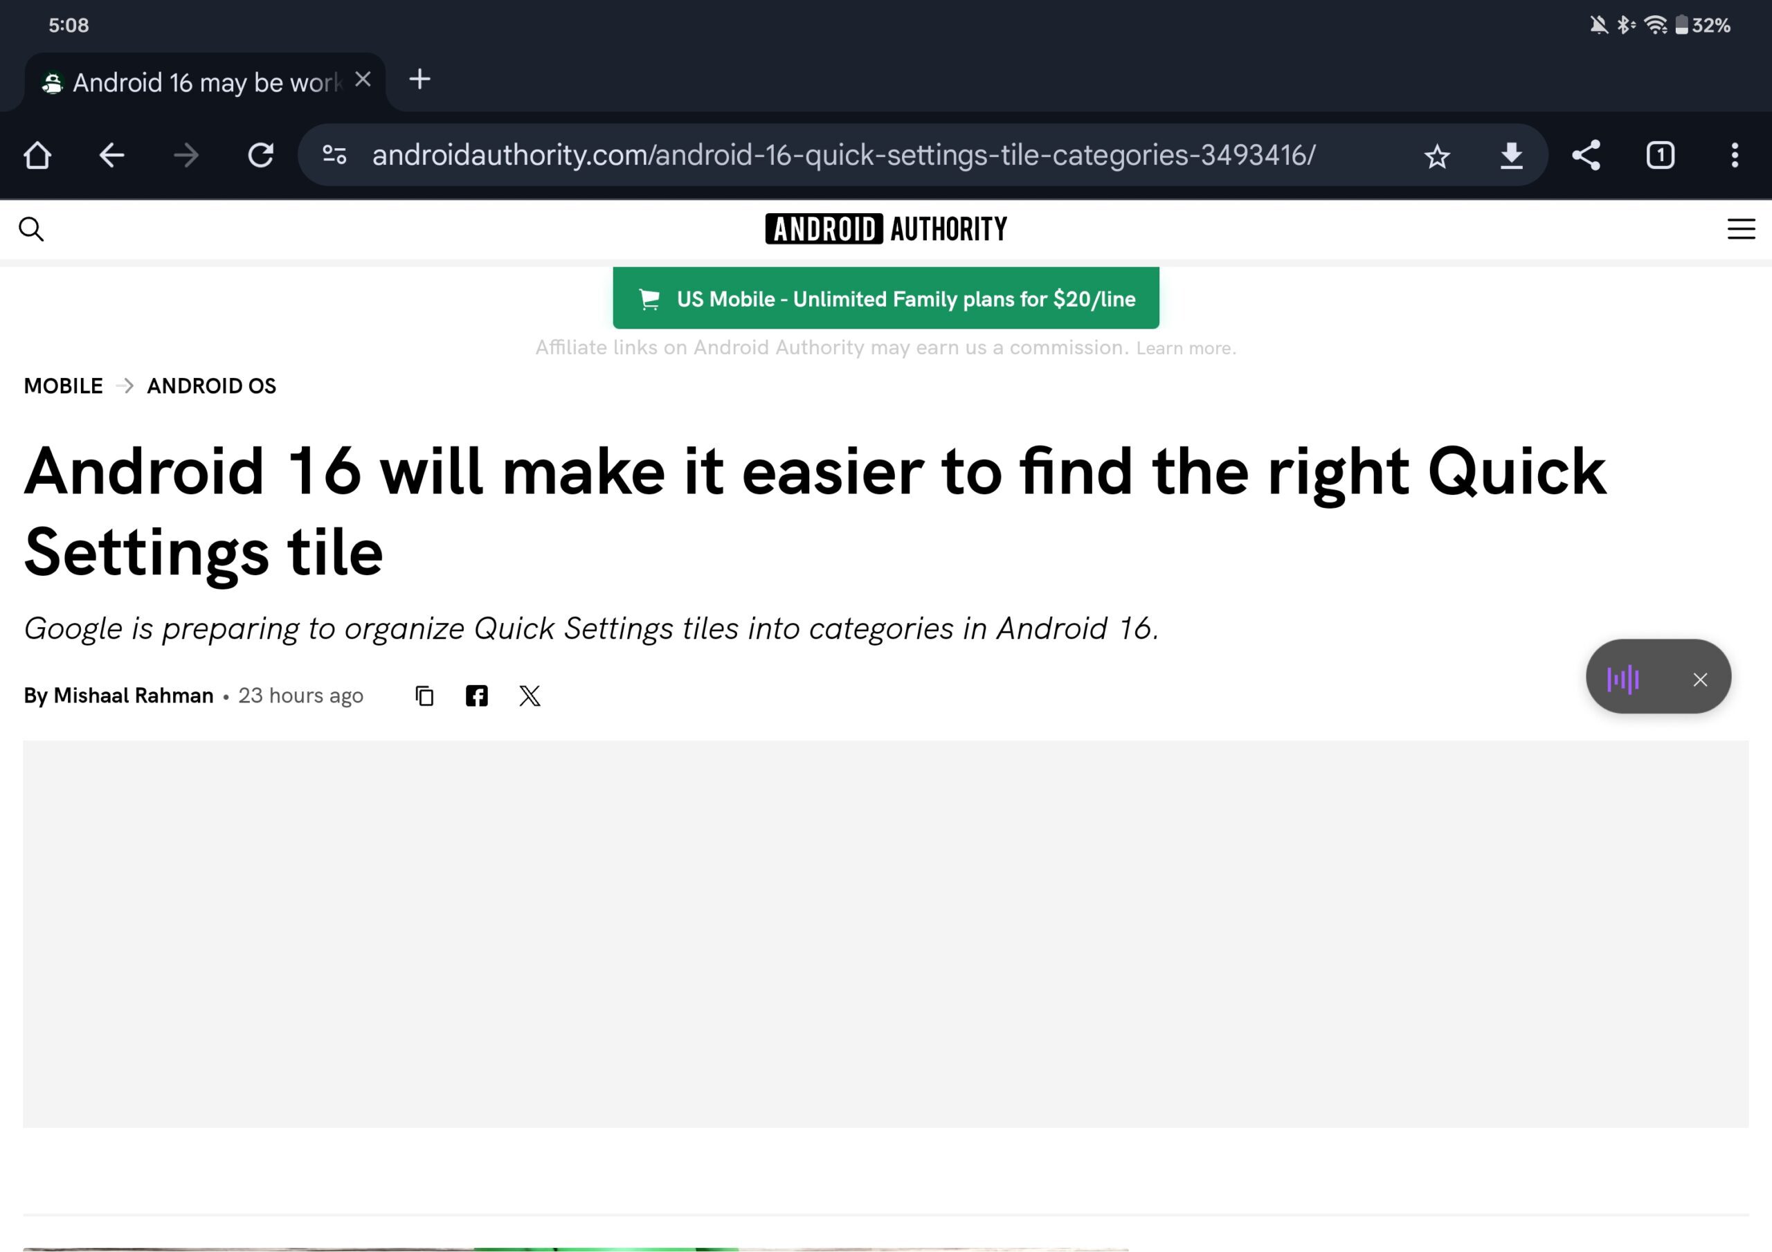The width and height of the screenshot is (1772, 1252).
Task: Click the Facebook share icon
Action: (x=476, y=695)
